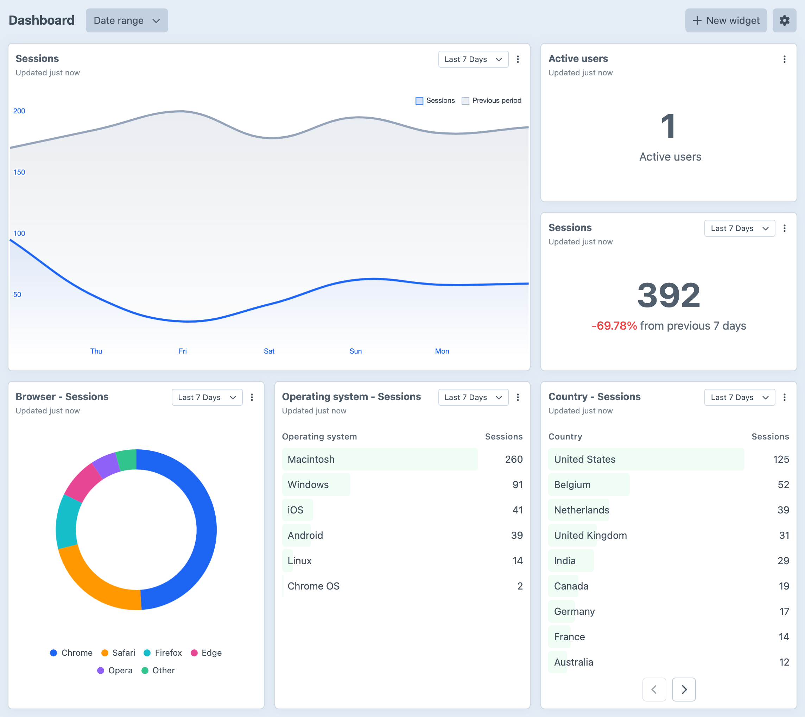Open the Country - Sessions kebab menu

[x=784, y=397]
